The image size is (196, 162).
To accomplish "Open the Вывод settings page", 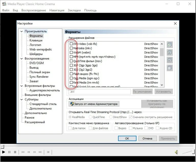I will (x=34, y=68).
